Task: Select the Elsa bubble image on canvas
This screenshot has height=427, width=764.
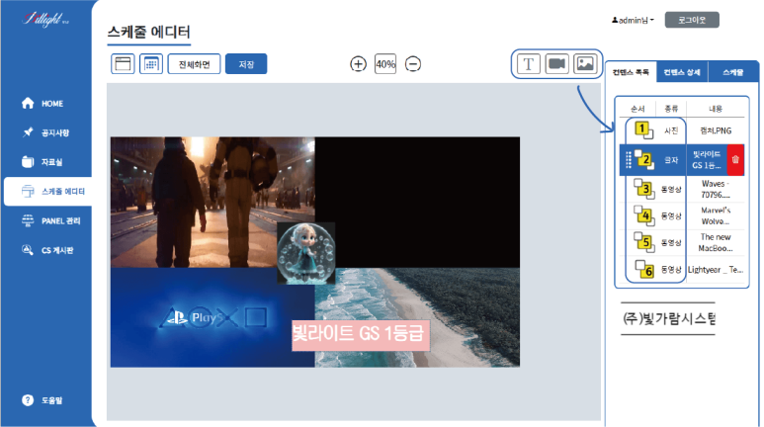Action: point(306,253)
